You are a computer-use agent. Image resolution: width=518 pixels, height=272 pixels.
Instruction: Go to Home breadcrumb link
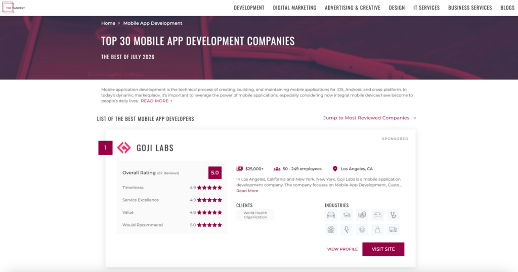[108, 23]
